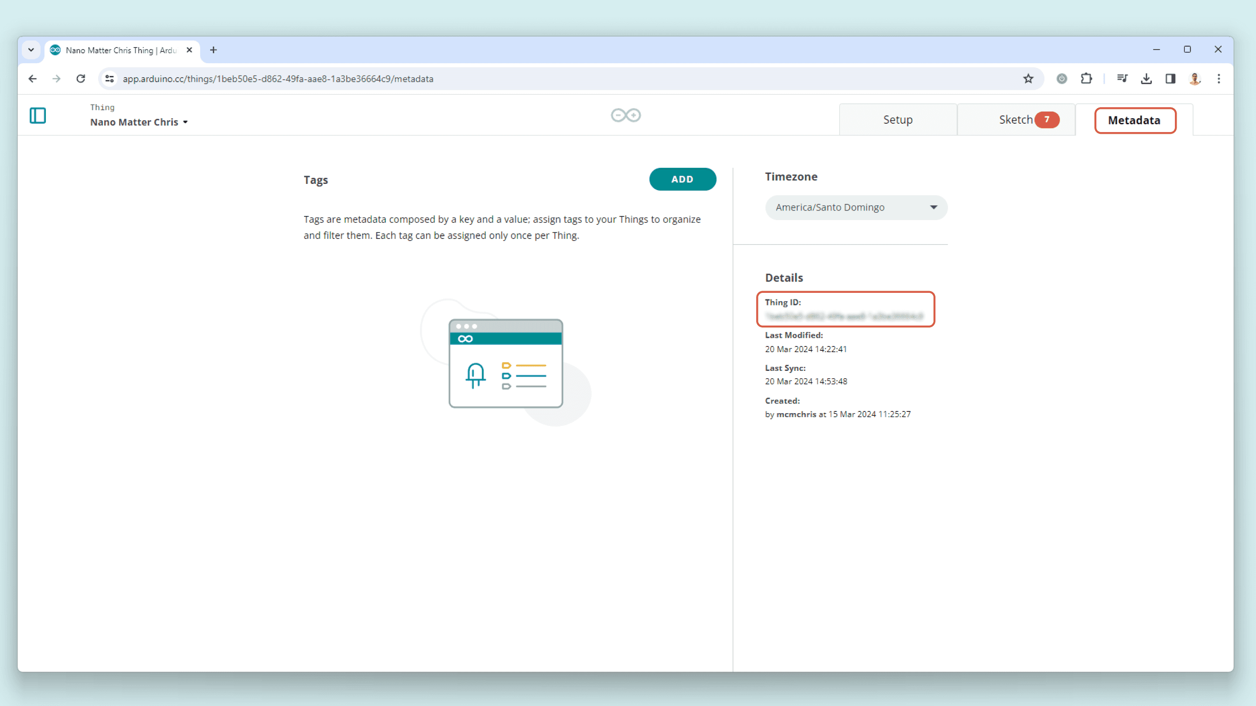The height and width of the screenshot is (706, 1256).
Task: Open the tab search chevron dropdown
Action: click(x=31, y=50)
